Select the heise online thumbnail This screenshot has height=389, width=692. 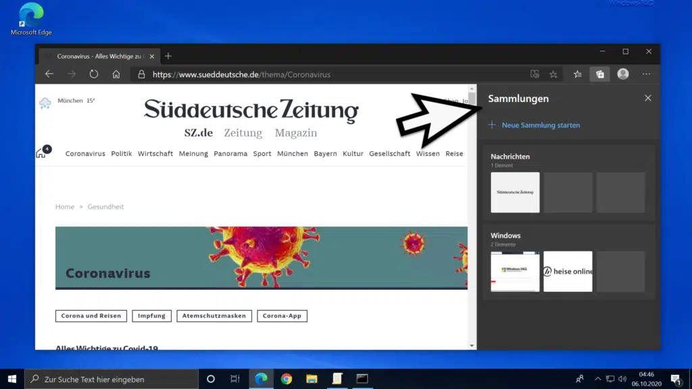(x=568, y=271)
